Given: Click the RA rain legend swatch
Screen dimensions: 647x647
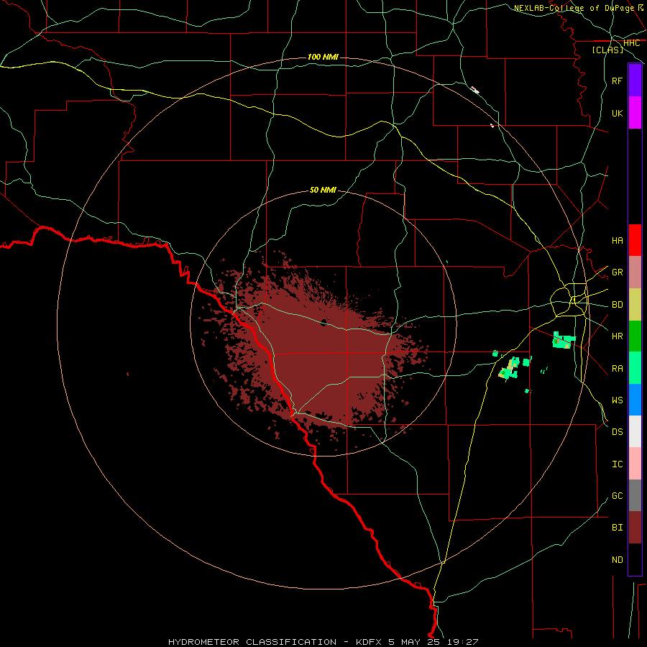Looking at the screenshot, I should [x=635, y=368].
